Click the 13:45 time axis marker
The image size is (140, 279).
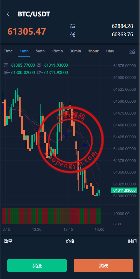(68, 229)
